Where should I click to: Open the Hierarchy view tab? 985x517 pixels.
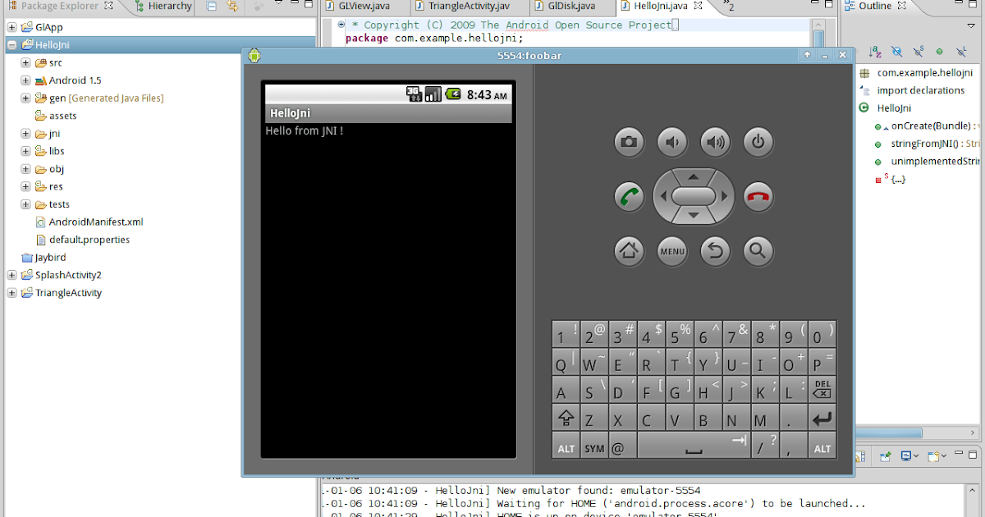click(163, 7)
